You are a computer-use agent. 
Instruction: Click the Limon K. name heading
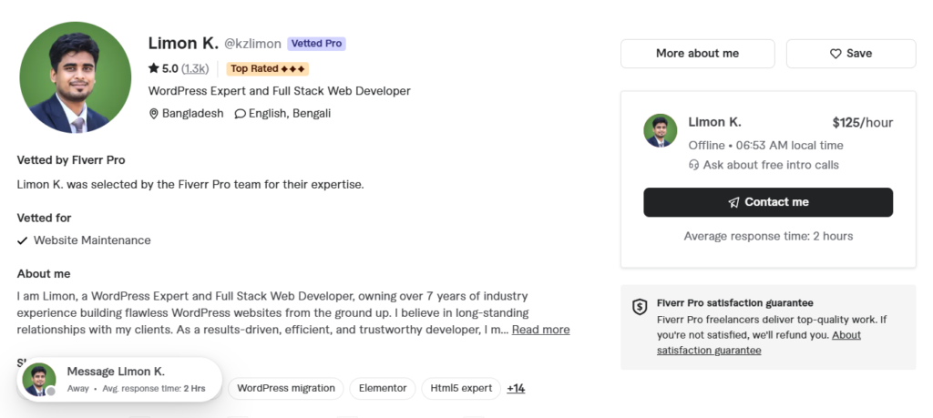(183, 44)
